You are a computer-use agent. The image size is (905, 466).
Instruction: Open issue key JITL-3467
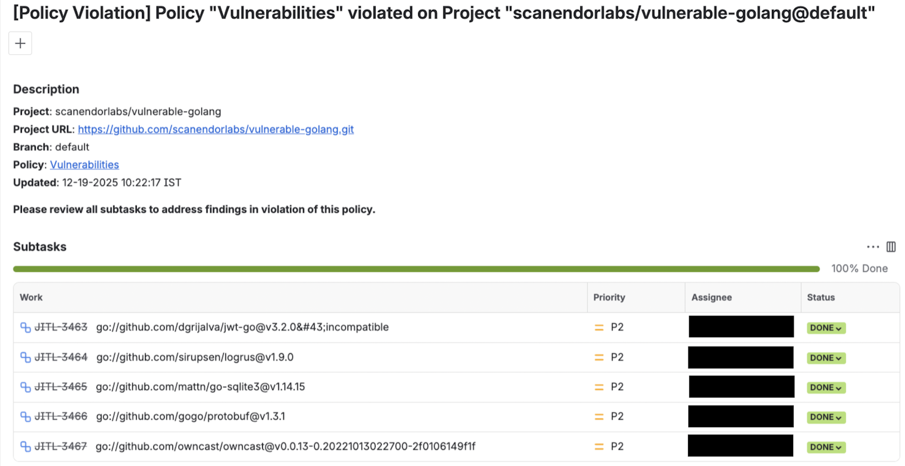(x=61, y=446)
